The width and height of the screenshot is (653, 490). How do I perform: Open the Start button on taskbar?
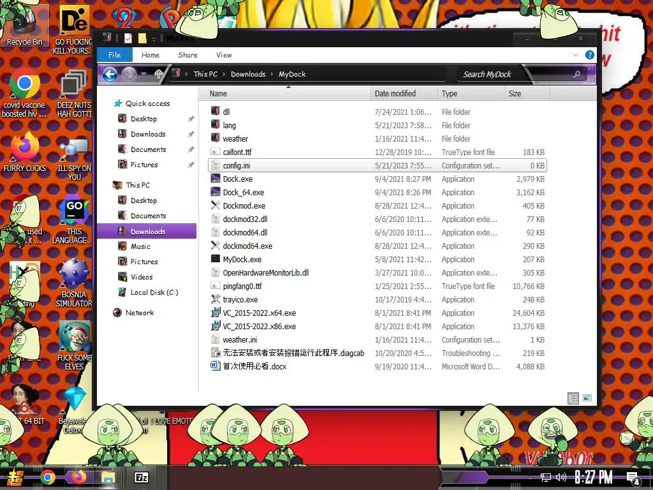coord(14,478)
